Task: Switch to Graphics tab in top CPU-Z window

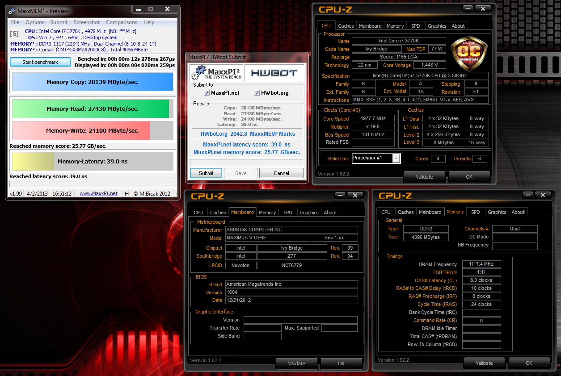Action: 437,26
